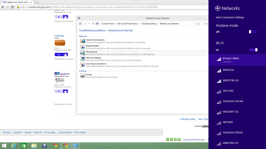Open BT home footer link
Screen dimensions: 266x149
pyautogui.click(x=7, y=133)
